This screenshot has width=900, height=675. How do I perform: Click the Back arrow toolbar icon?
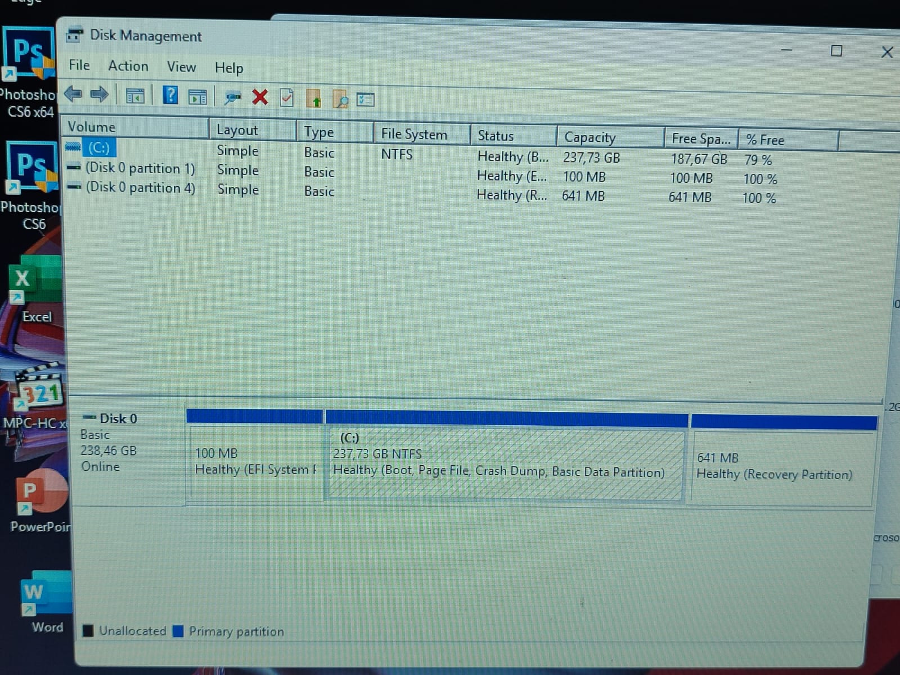tap(73, 94)
